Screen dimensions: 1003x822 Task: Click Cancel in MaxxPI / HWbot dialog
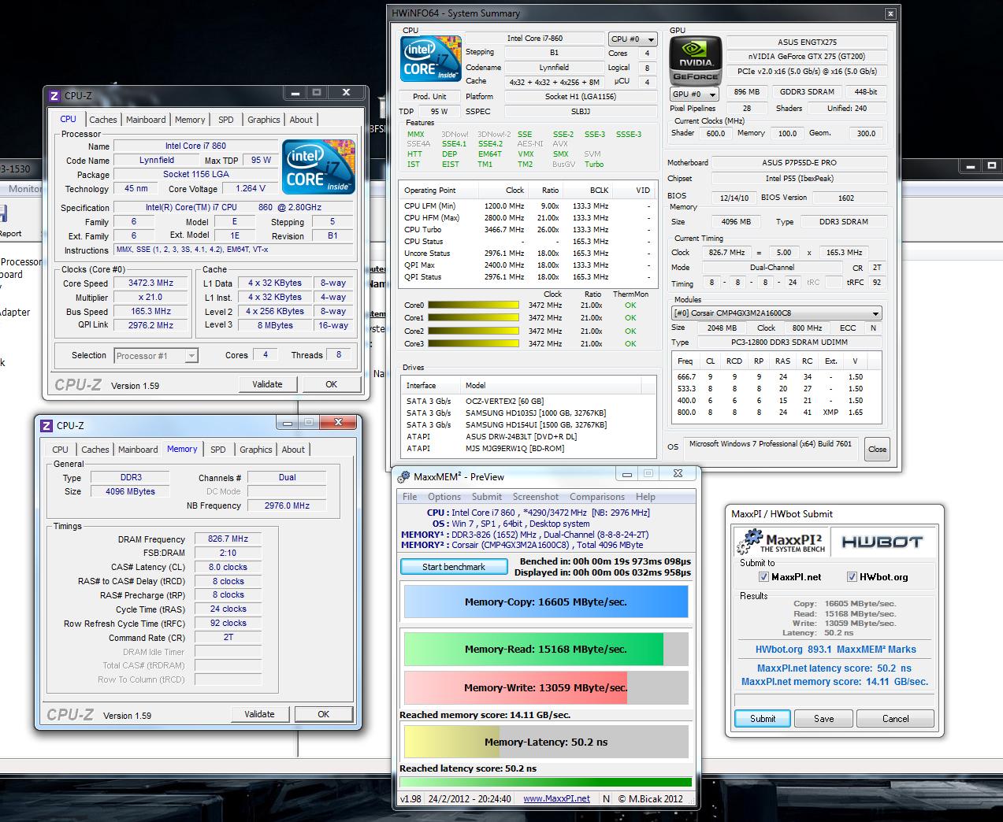coord(895,718)
